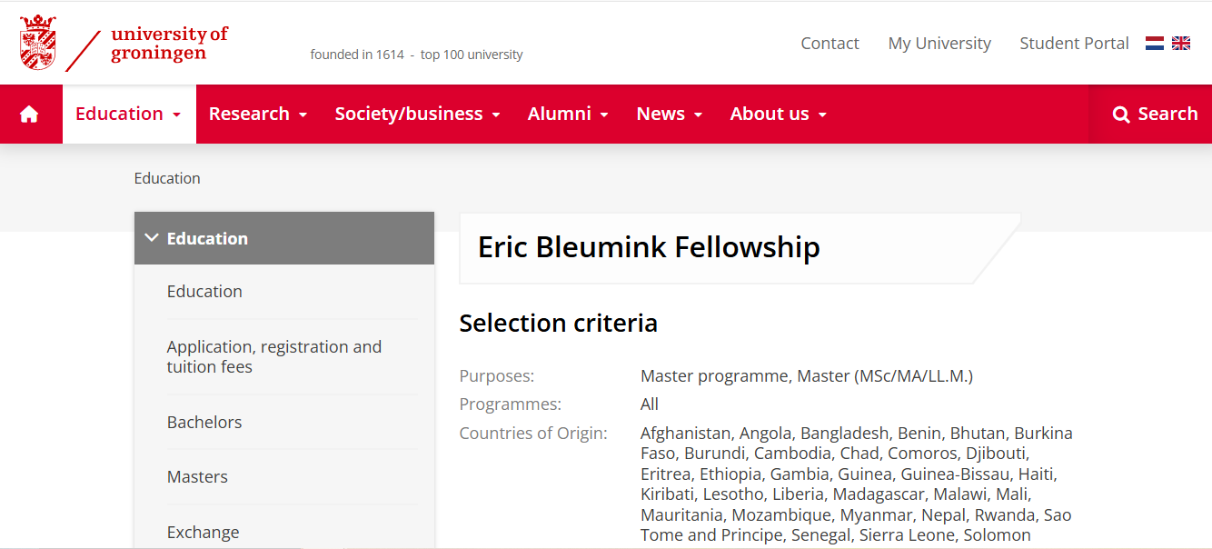Go to the Student Portal

(x=1074, y=43)
